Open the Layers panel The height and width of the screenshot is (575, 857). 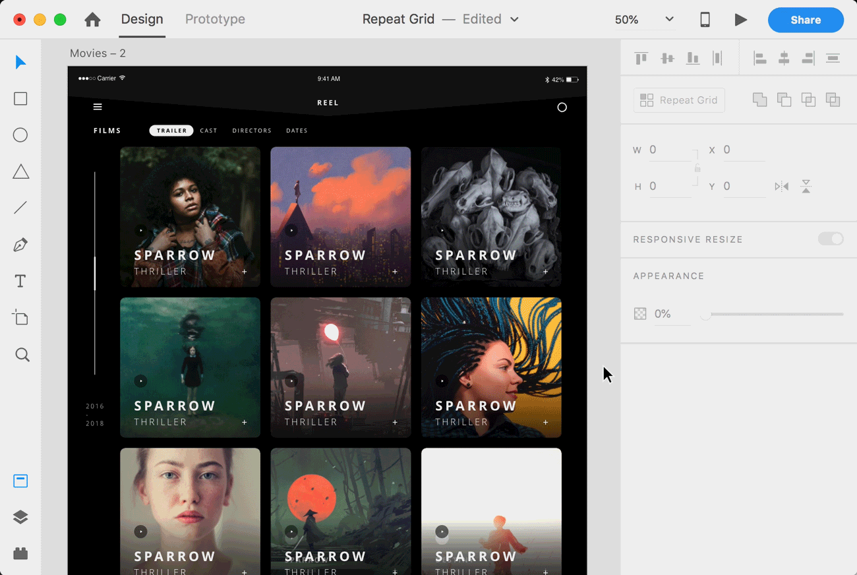(x=20, y=517)
